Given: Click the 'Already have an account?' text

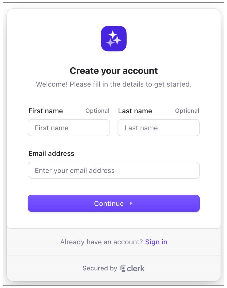Looking at the screenshot, I should click(x=101, y=242).
